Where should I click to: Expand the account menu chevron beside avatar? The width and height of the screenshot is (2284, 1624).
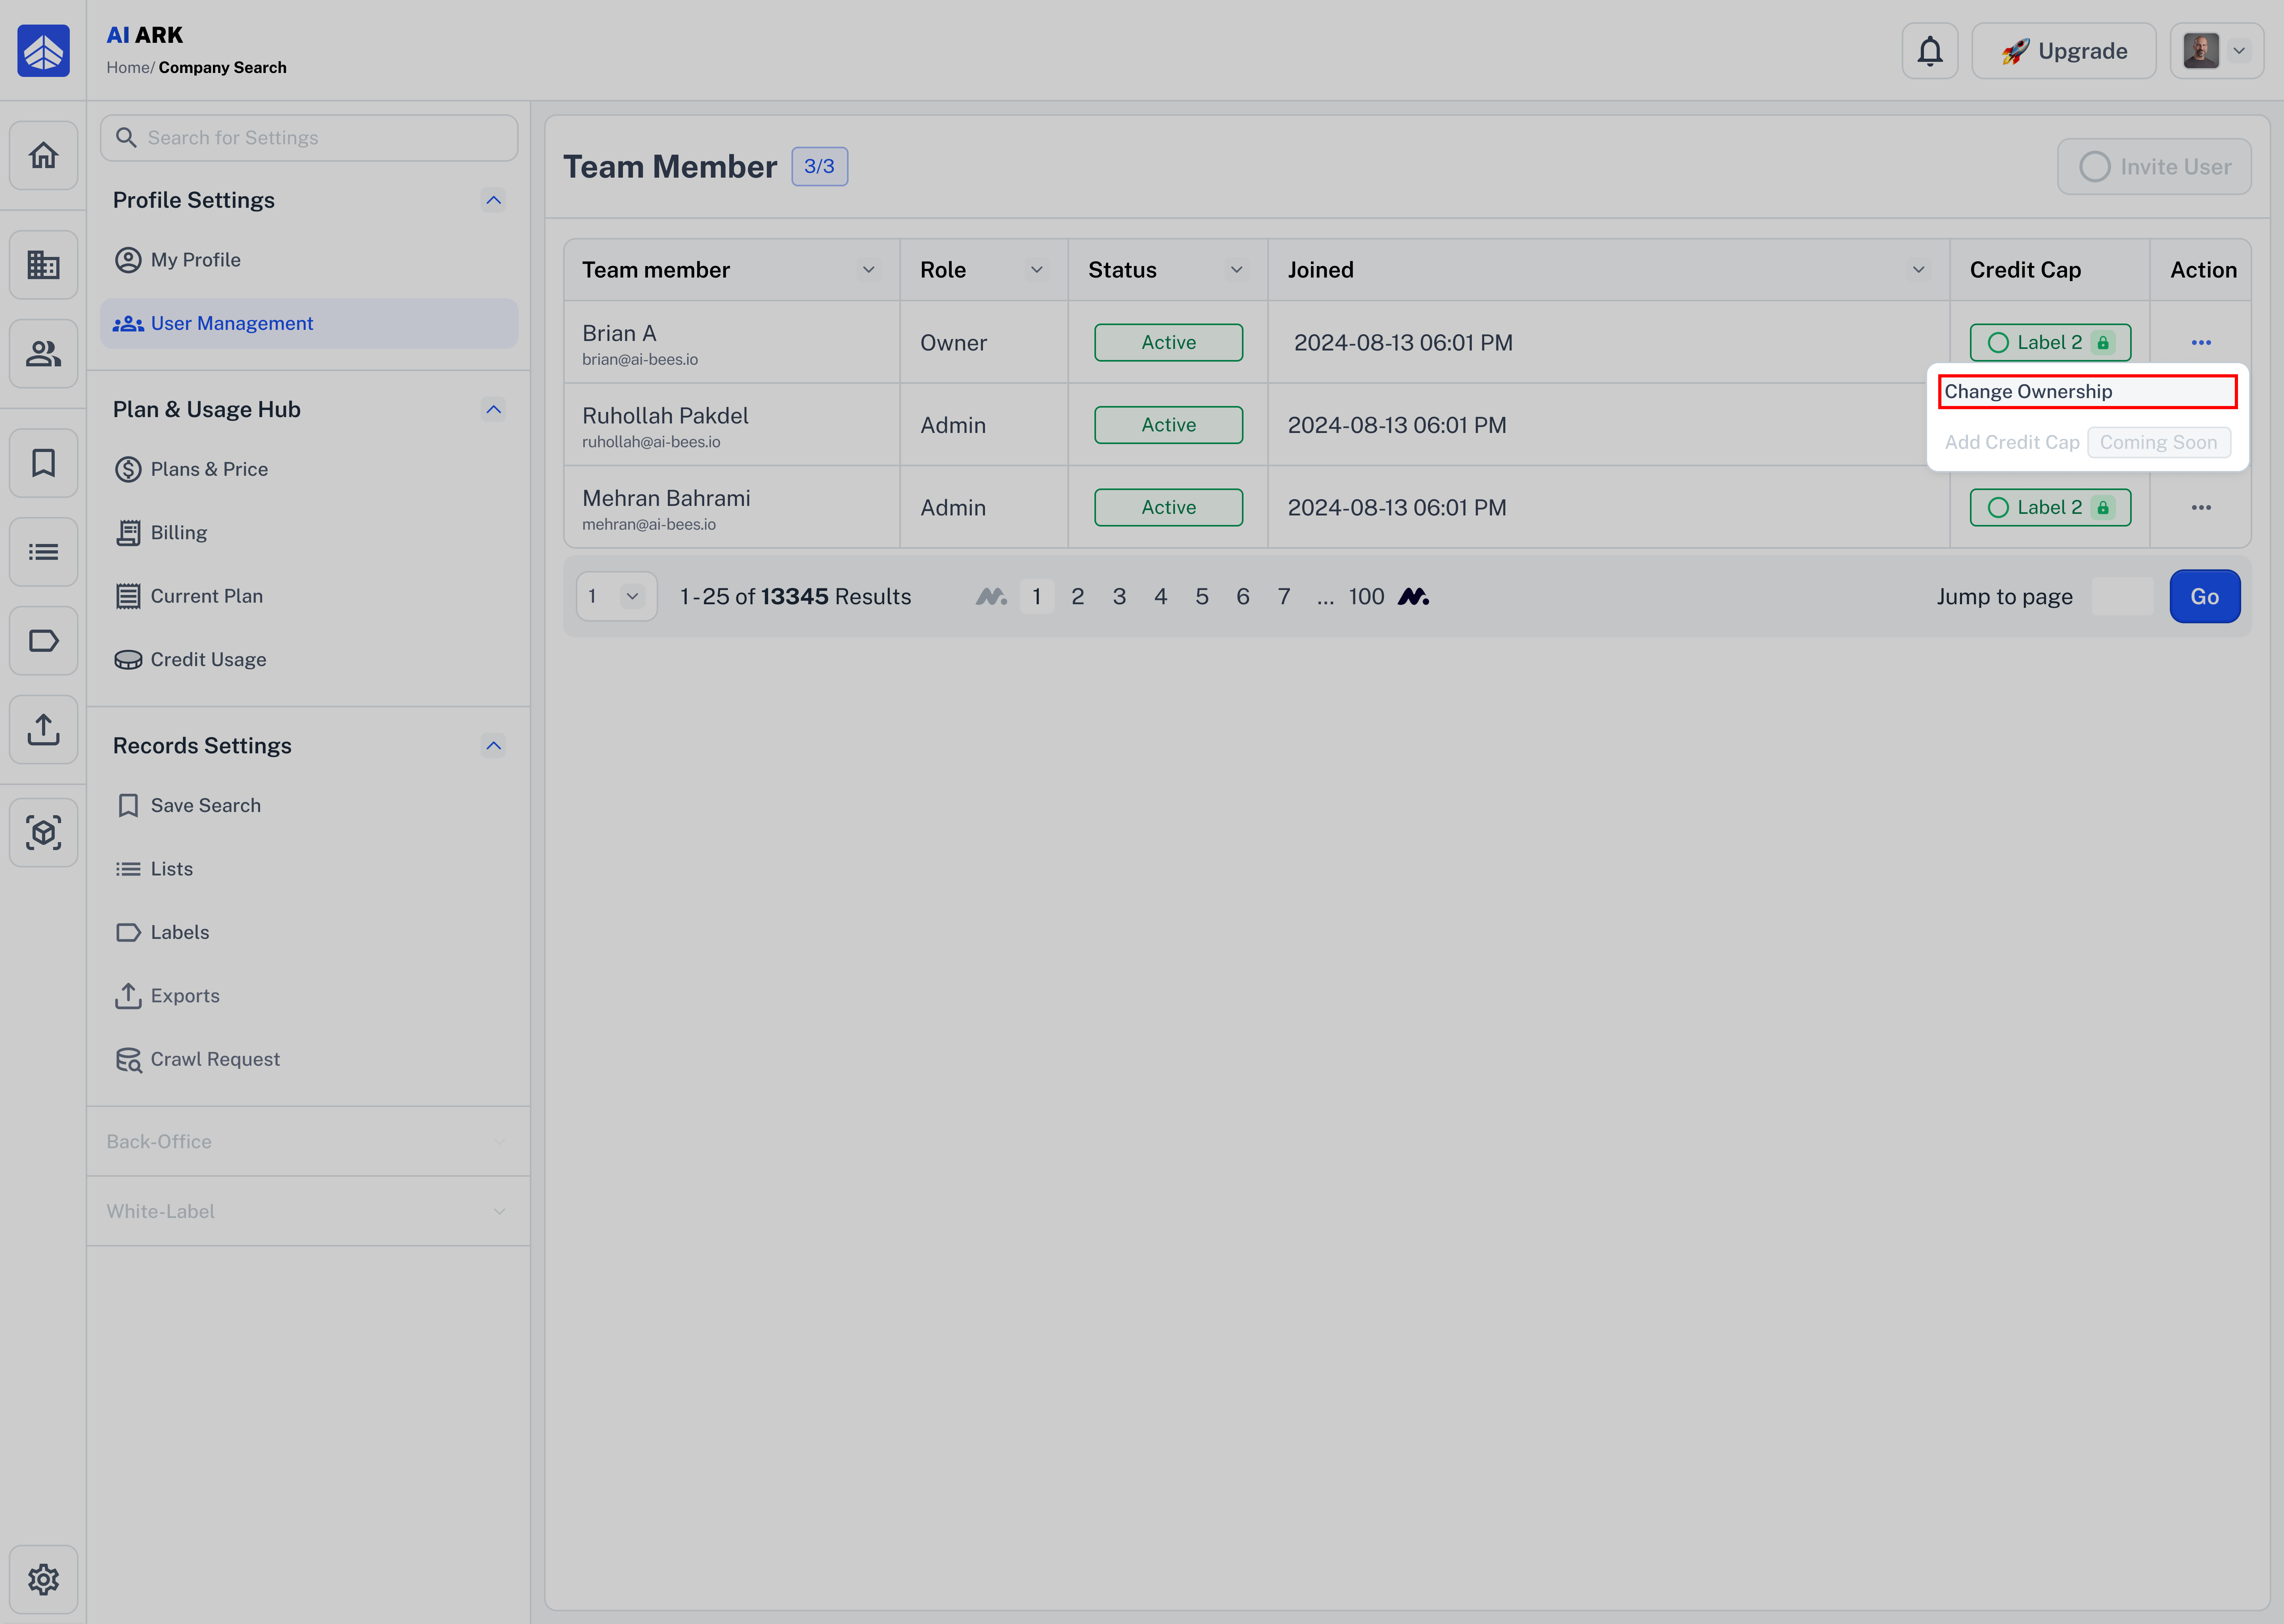coord(2239,51)
